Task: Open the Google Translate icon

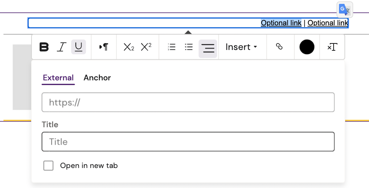Action: 345,10
